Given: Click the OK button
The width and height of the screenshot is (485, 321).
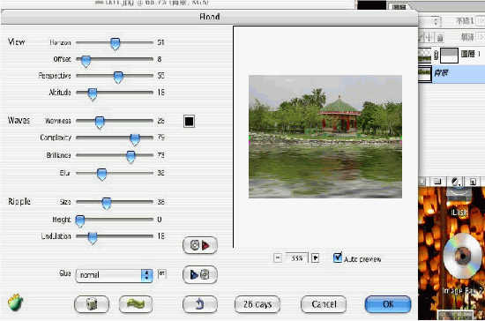Looking at the screenshot, I should 388,304.
